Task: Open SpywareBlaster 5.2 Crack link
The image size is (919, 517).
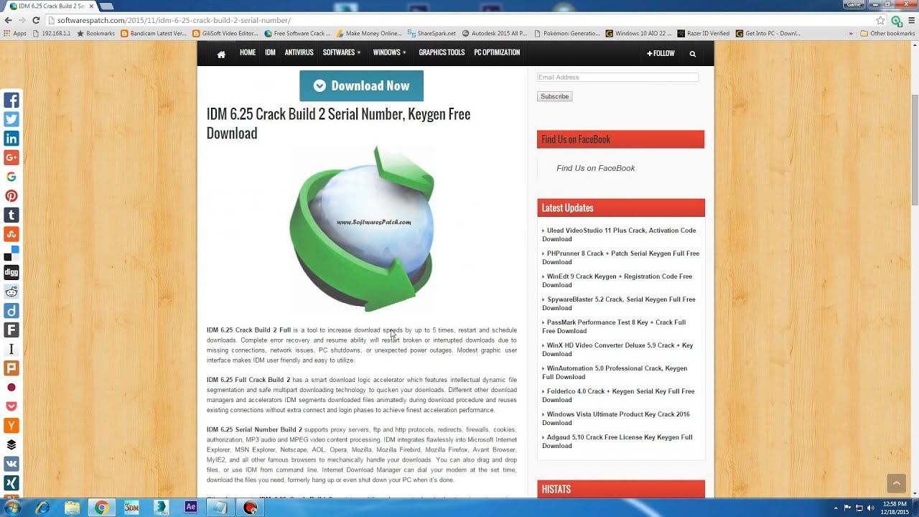Action: pyautogui.click(x=619, y=304)
